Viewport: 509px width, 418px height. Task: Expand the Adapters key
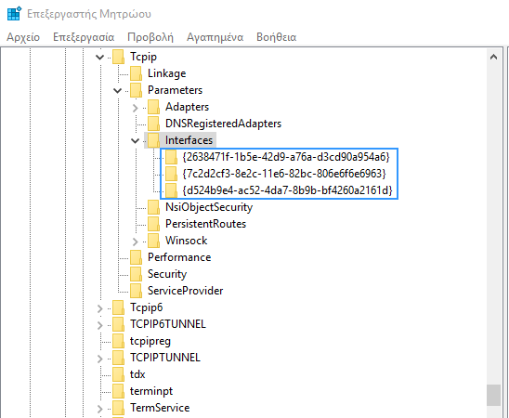pyautogui.click(x=136, y=108)
